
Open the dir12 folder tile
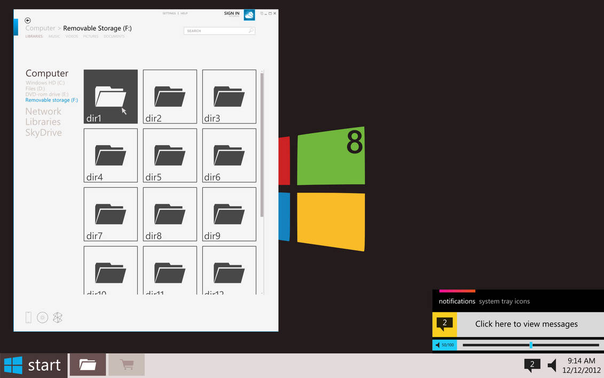(x=229, y=271)
